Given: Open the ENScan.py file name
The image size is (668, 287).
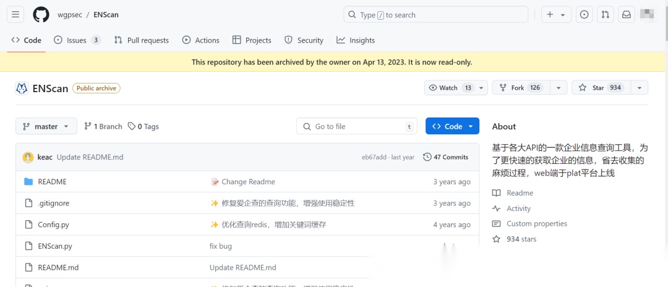Looking at the screenshot, I should (55, 246).
